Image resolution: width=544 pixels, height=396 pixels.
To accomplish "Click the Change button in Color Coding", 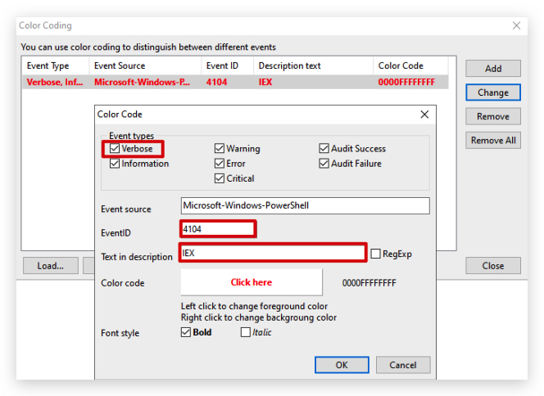I will tap(493, 92).
